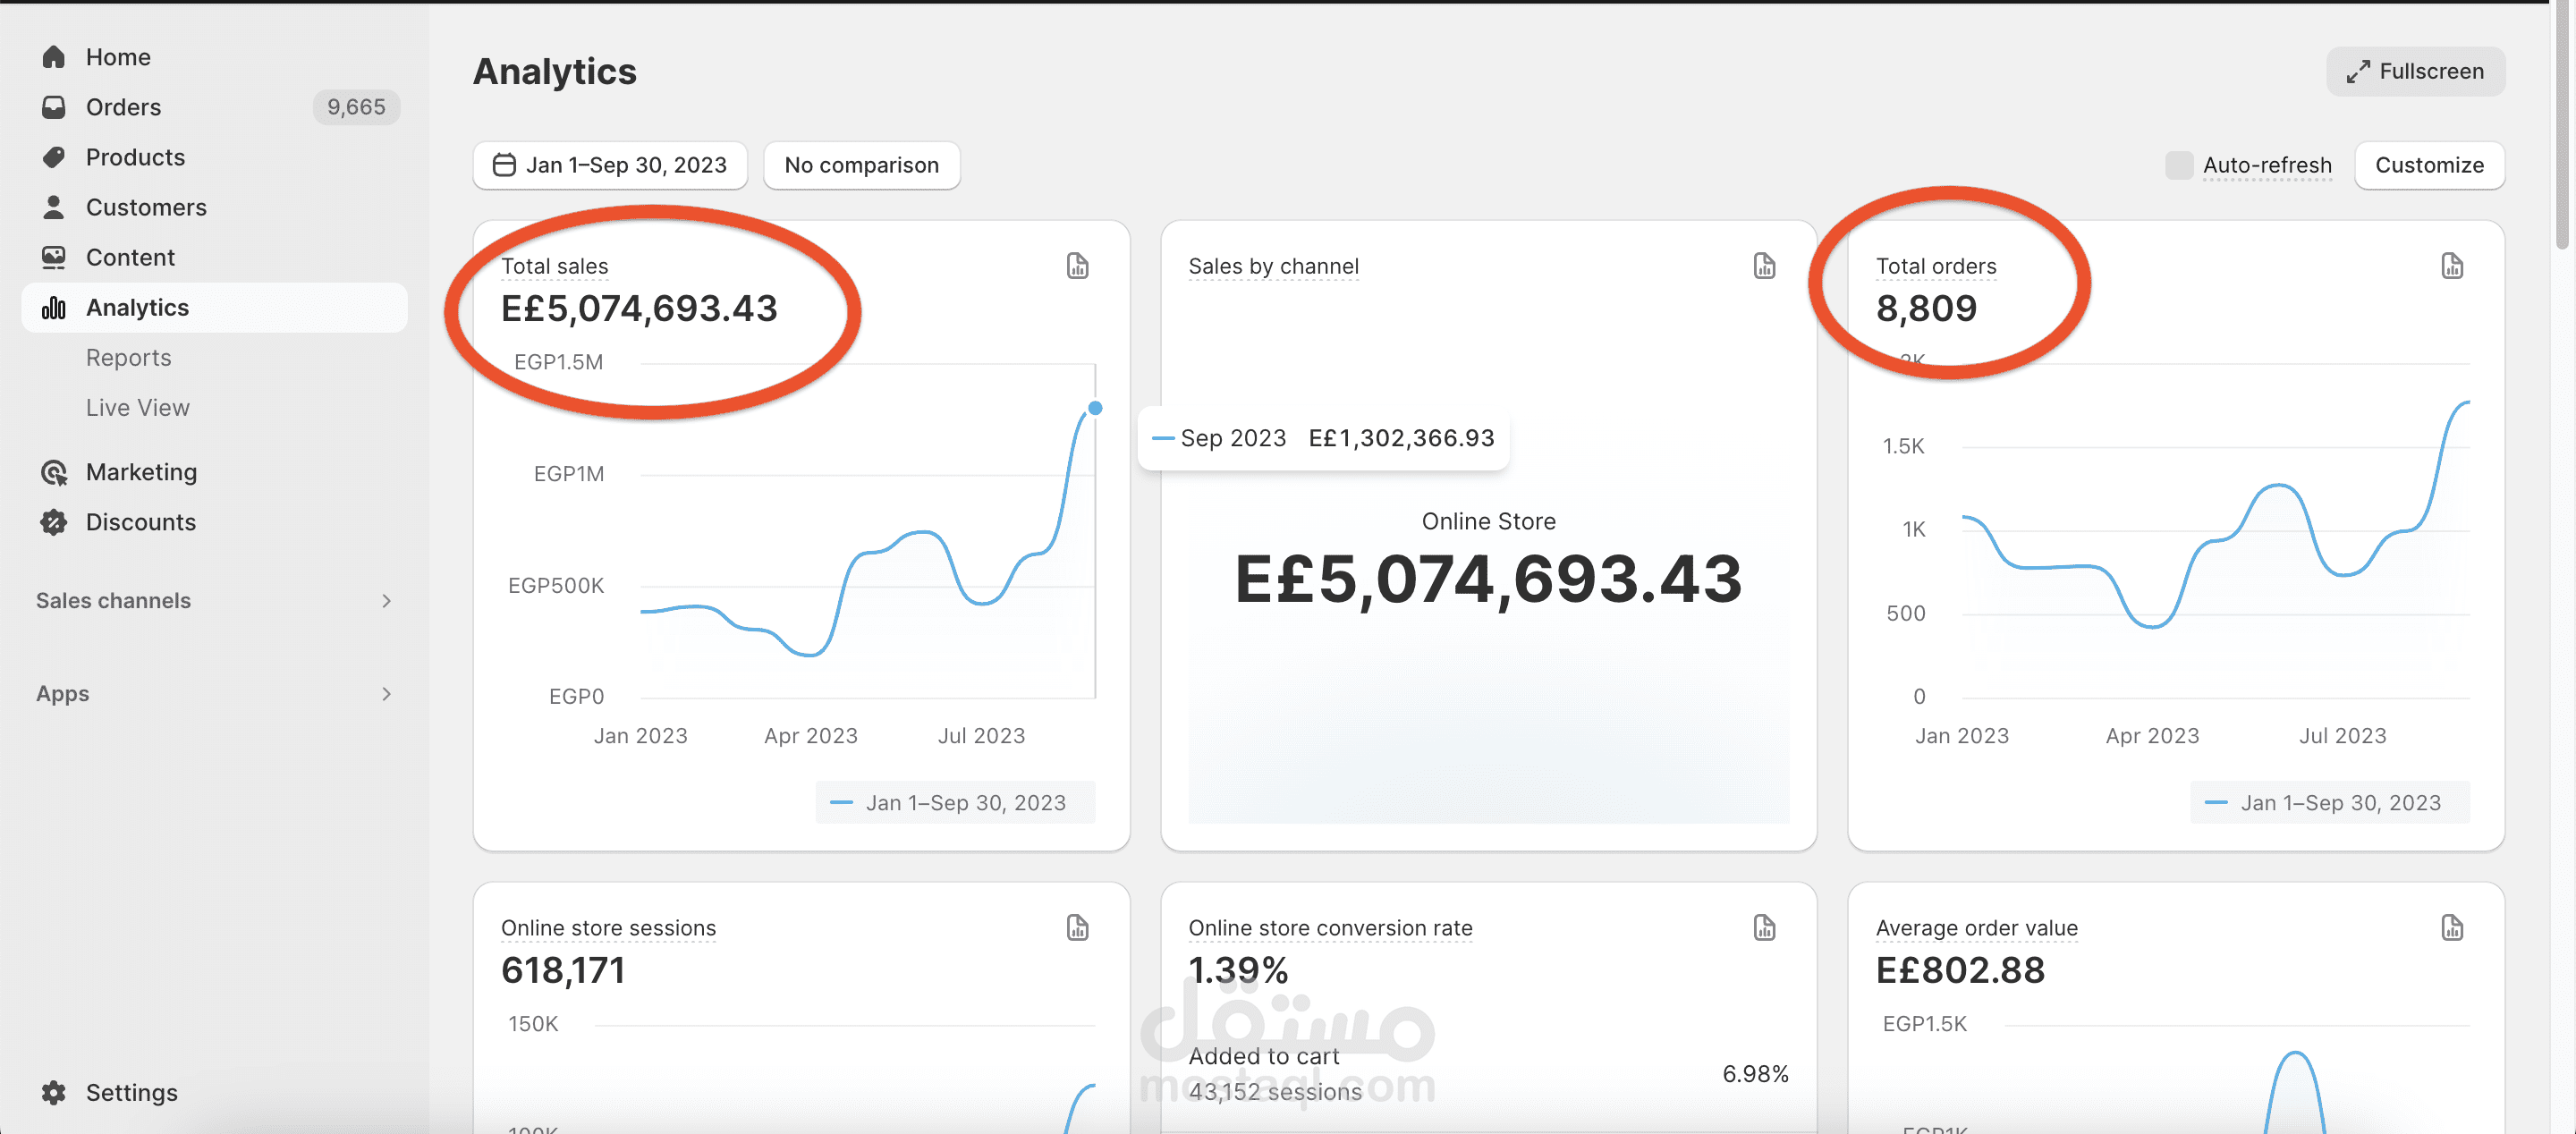Open Marketing in sidebar
The image size is (2576, 1134).
click(214, 472)
